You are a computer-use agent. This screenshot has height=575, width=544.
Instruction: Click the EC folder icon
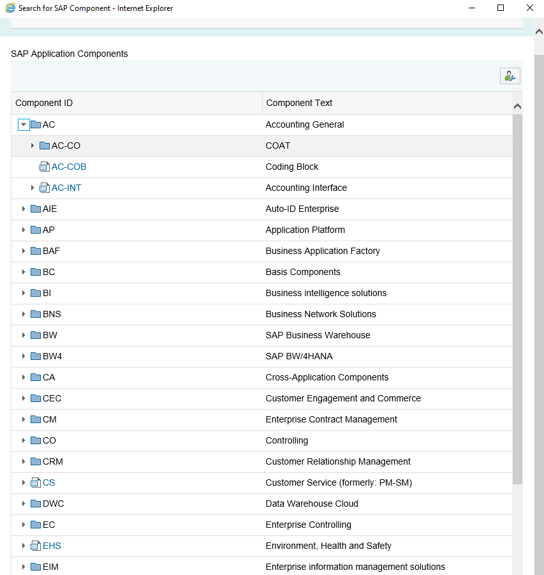(x=36, y=525)
